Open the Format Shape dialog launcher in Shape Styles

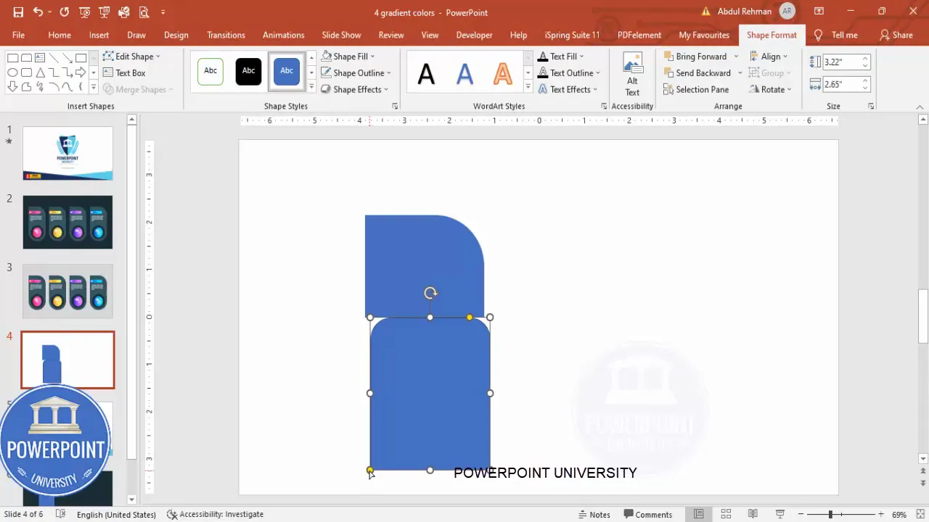click(396, 107)
